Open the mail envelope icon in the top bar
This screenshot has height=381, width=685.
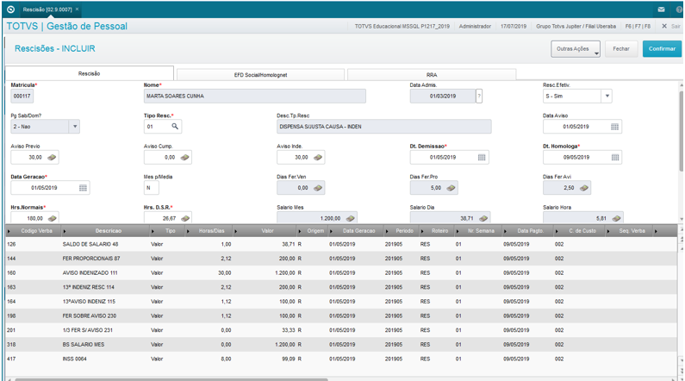tap(661, 9)
